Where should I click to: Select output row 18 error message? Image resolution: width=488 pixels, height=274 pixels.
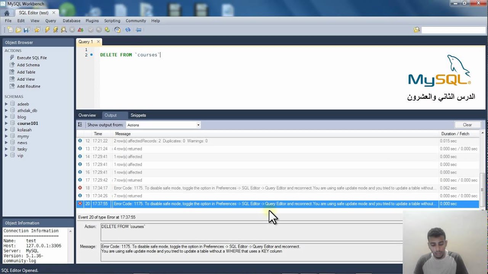click(275, 188)
